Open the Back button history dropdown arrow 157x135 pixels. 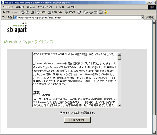(x=12, y=12)
